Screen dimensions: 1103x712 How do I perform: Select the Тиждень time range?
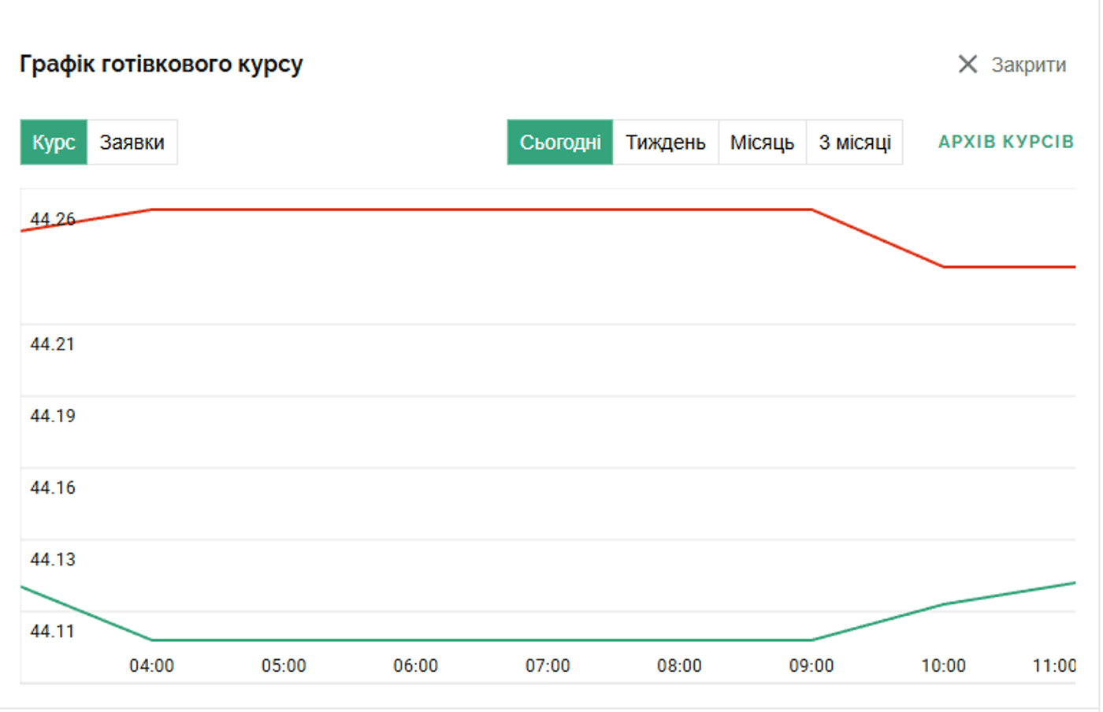coord(666,143)
